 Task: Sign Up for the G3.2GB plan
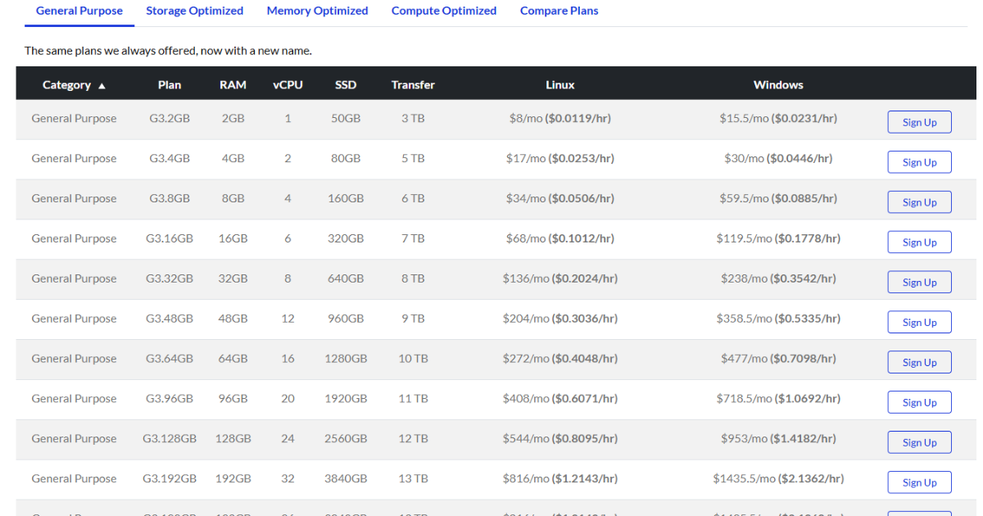click(919, 121)
